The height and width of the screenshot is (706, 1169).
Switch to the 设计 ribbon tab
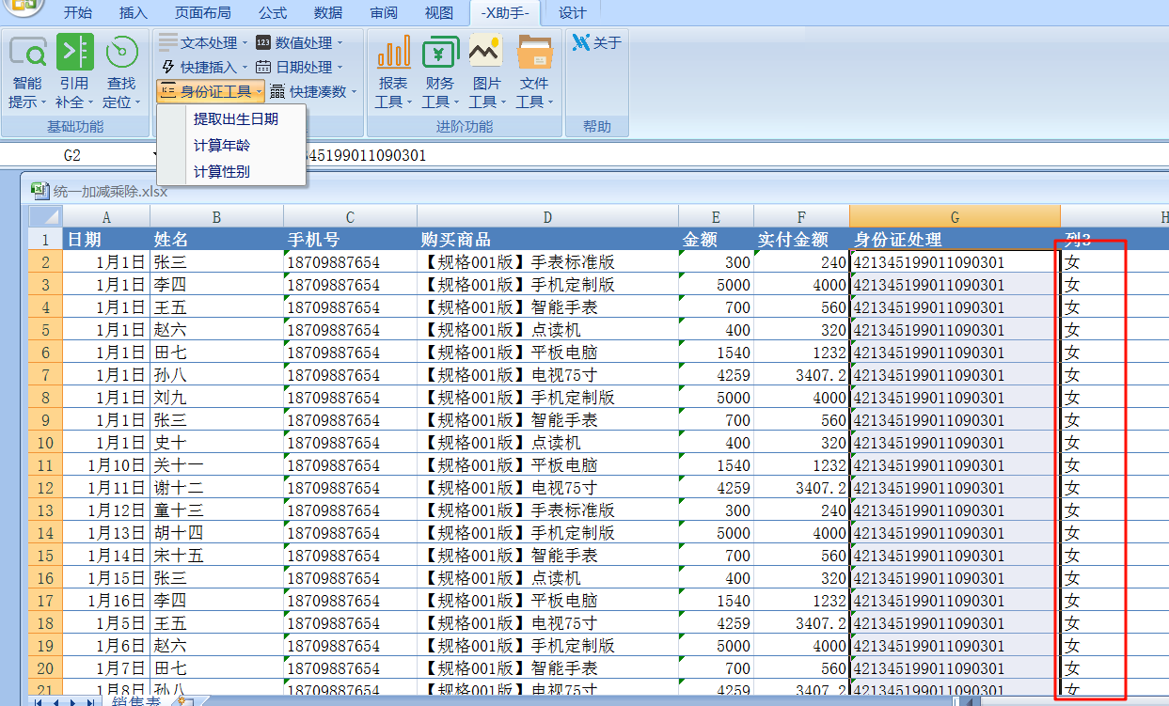click(x=573, y=12)
